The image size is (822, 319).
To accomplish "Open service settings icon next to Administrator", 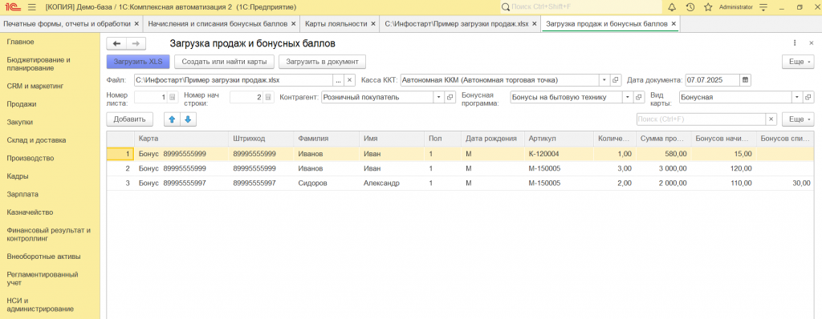I will [x=763, y=7].
